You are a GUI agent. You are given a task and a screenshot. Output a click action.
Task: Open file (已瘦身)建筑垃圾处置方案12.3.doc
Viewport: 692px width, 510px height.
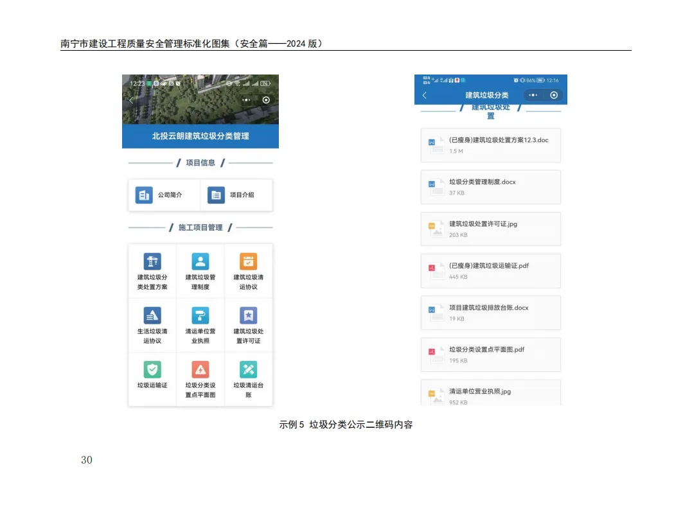click(x=491, y=145)
